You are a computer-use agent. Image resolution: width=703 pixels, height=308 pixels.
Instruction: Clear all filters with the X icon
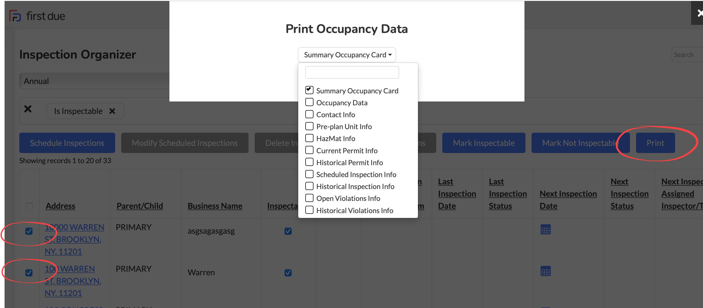pos(28,109)
